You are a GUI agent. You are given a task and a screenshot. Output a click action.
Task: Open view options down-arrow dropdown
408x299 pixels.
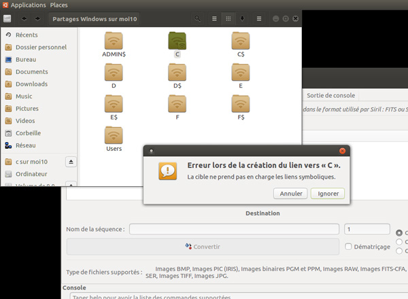pyautogui.click(x=242, y=19)
